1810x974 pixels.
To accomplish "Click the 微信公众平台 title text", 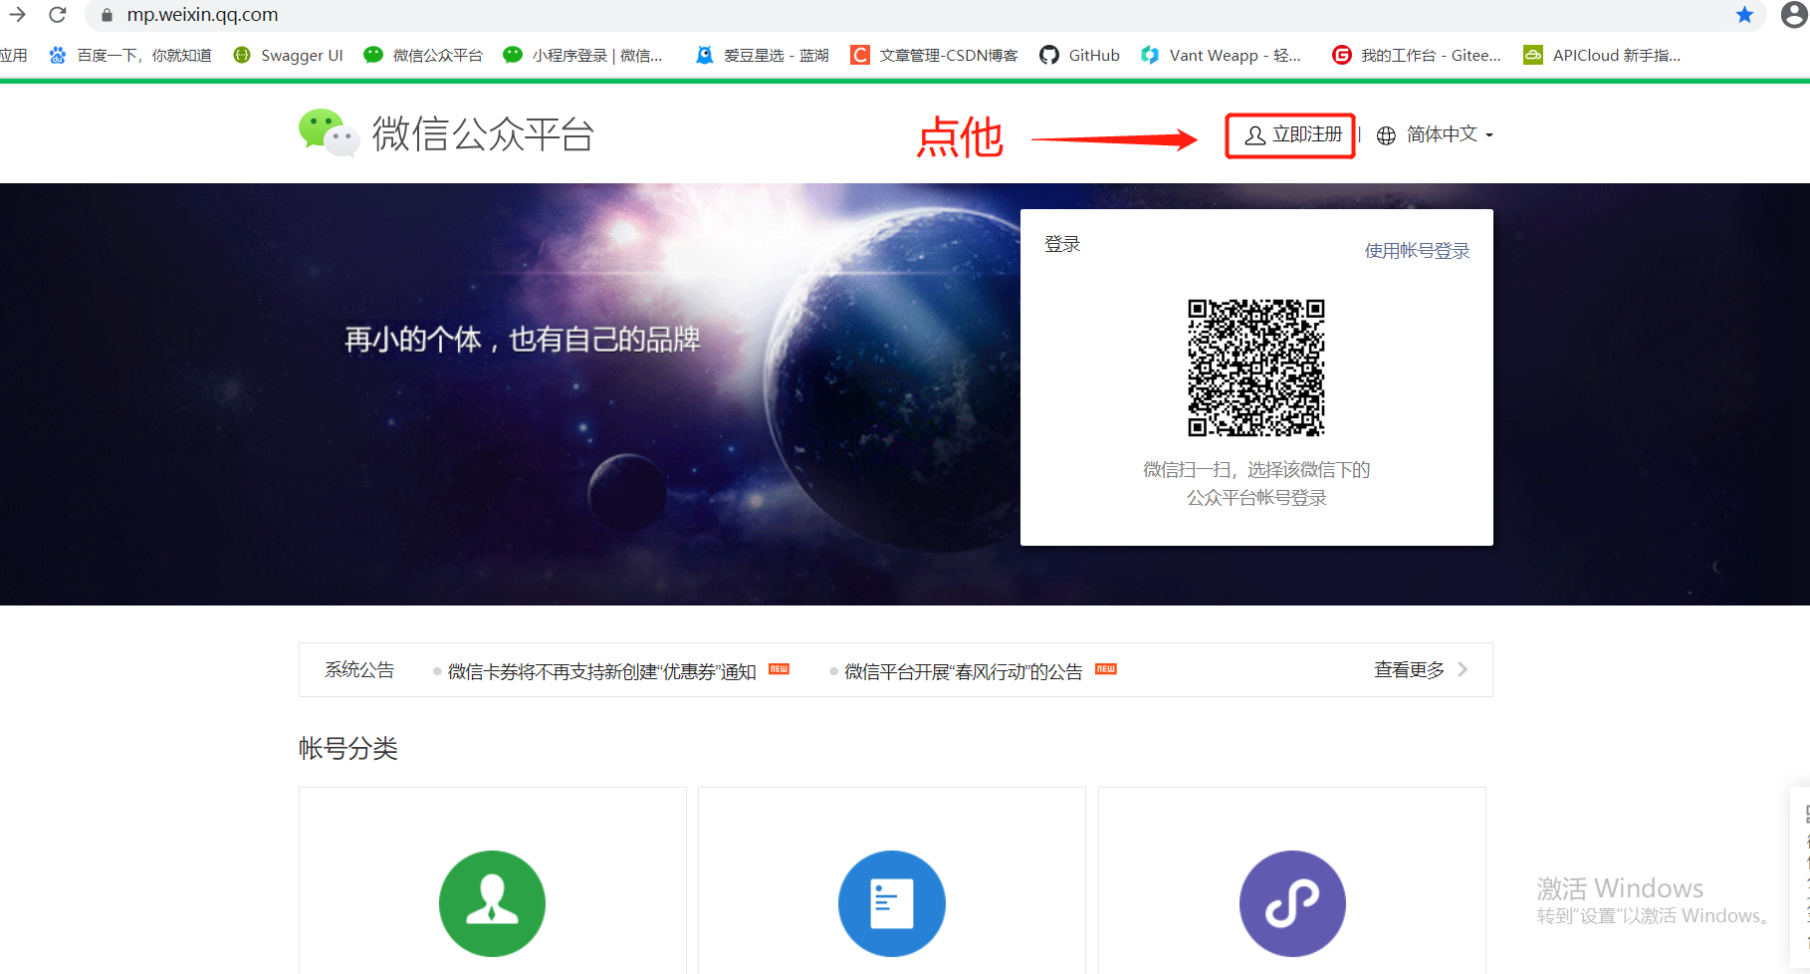I will pos(483,134).
